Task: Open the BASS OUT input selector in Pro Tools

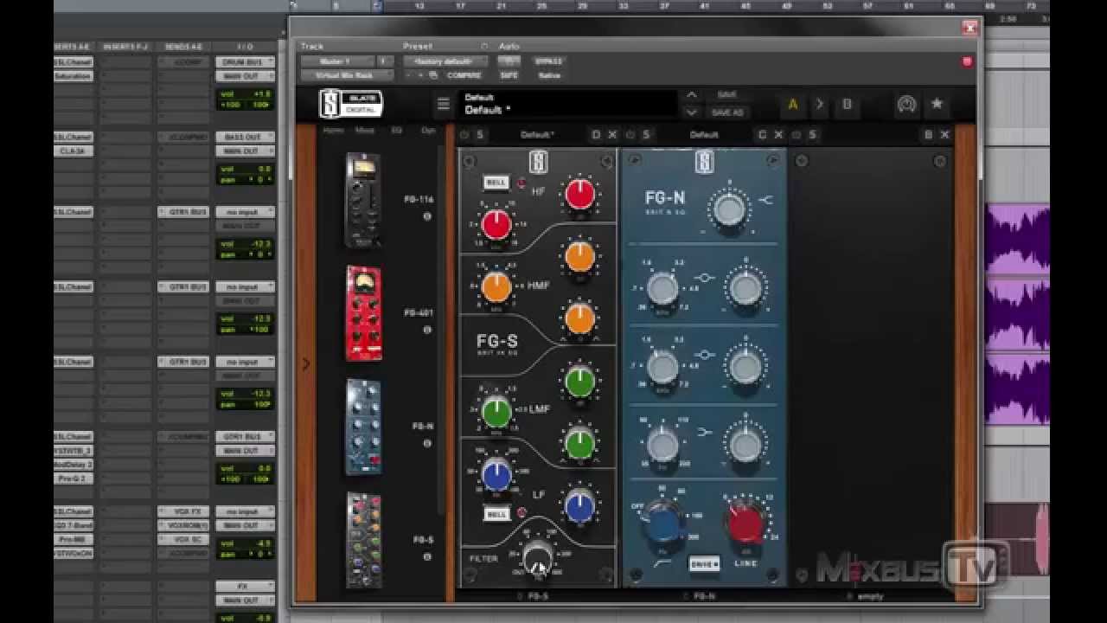Action: [245, 137]
